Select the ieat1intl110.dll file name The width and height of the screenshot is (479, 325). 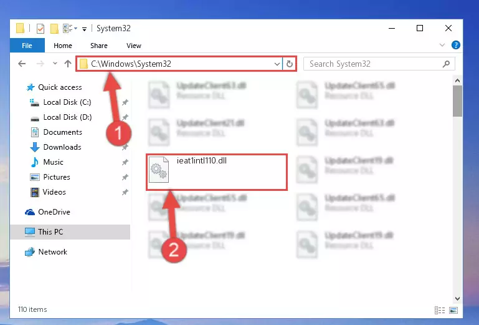point(202,161)
